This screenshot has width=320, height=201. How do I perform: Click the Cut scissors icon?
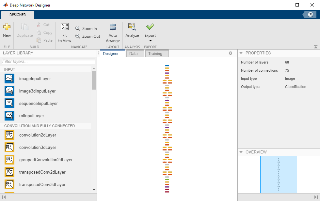[x=39, y=25]
